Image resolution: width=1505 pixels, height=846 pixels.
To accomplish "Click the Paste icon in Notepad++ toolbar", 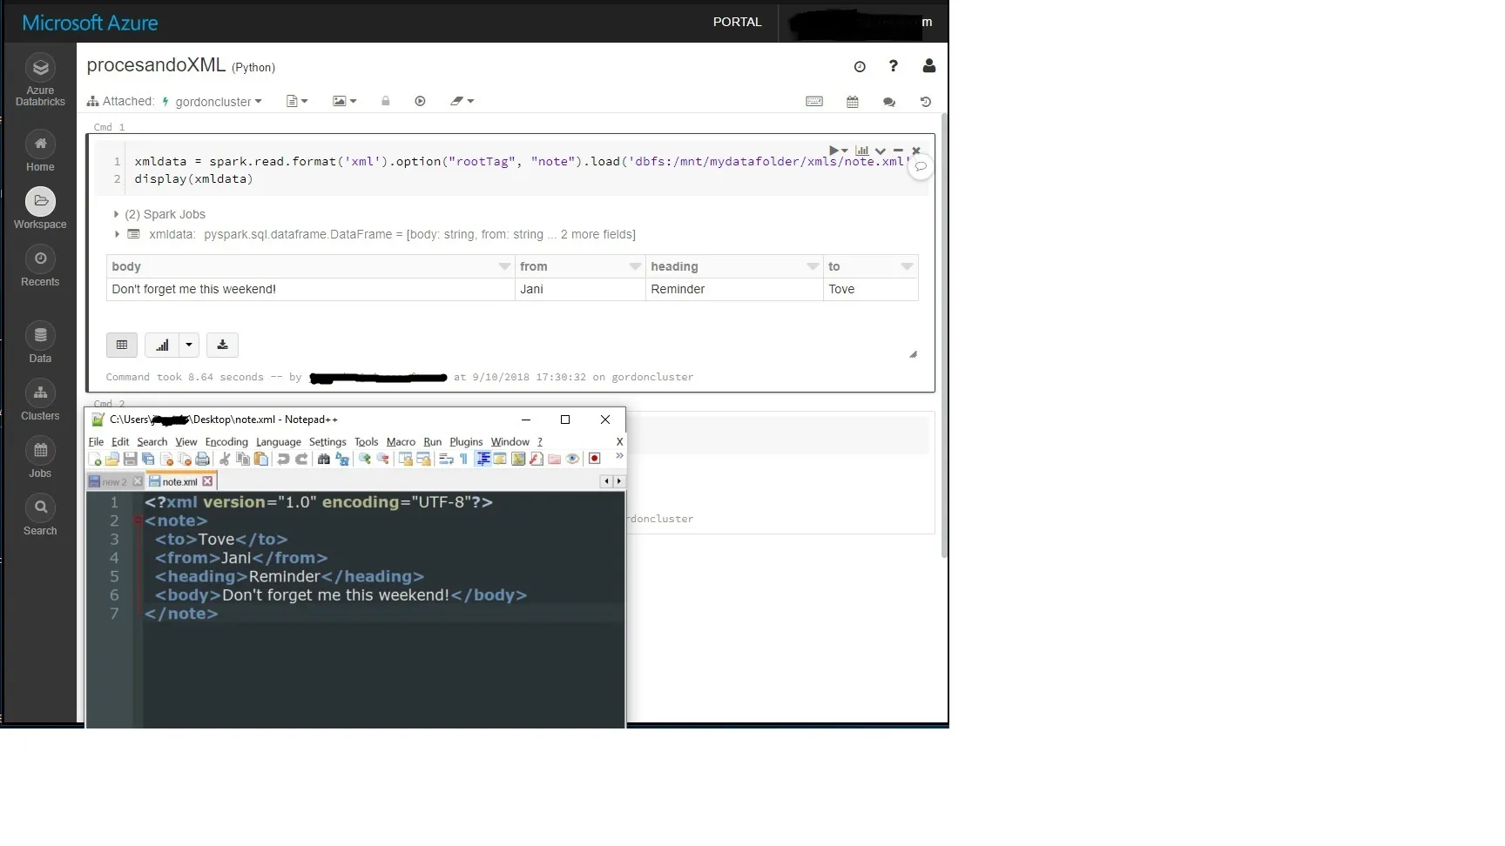I will (x=261, y=459).
